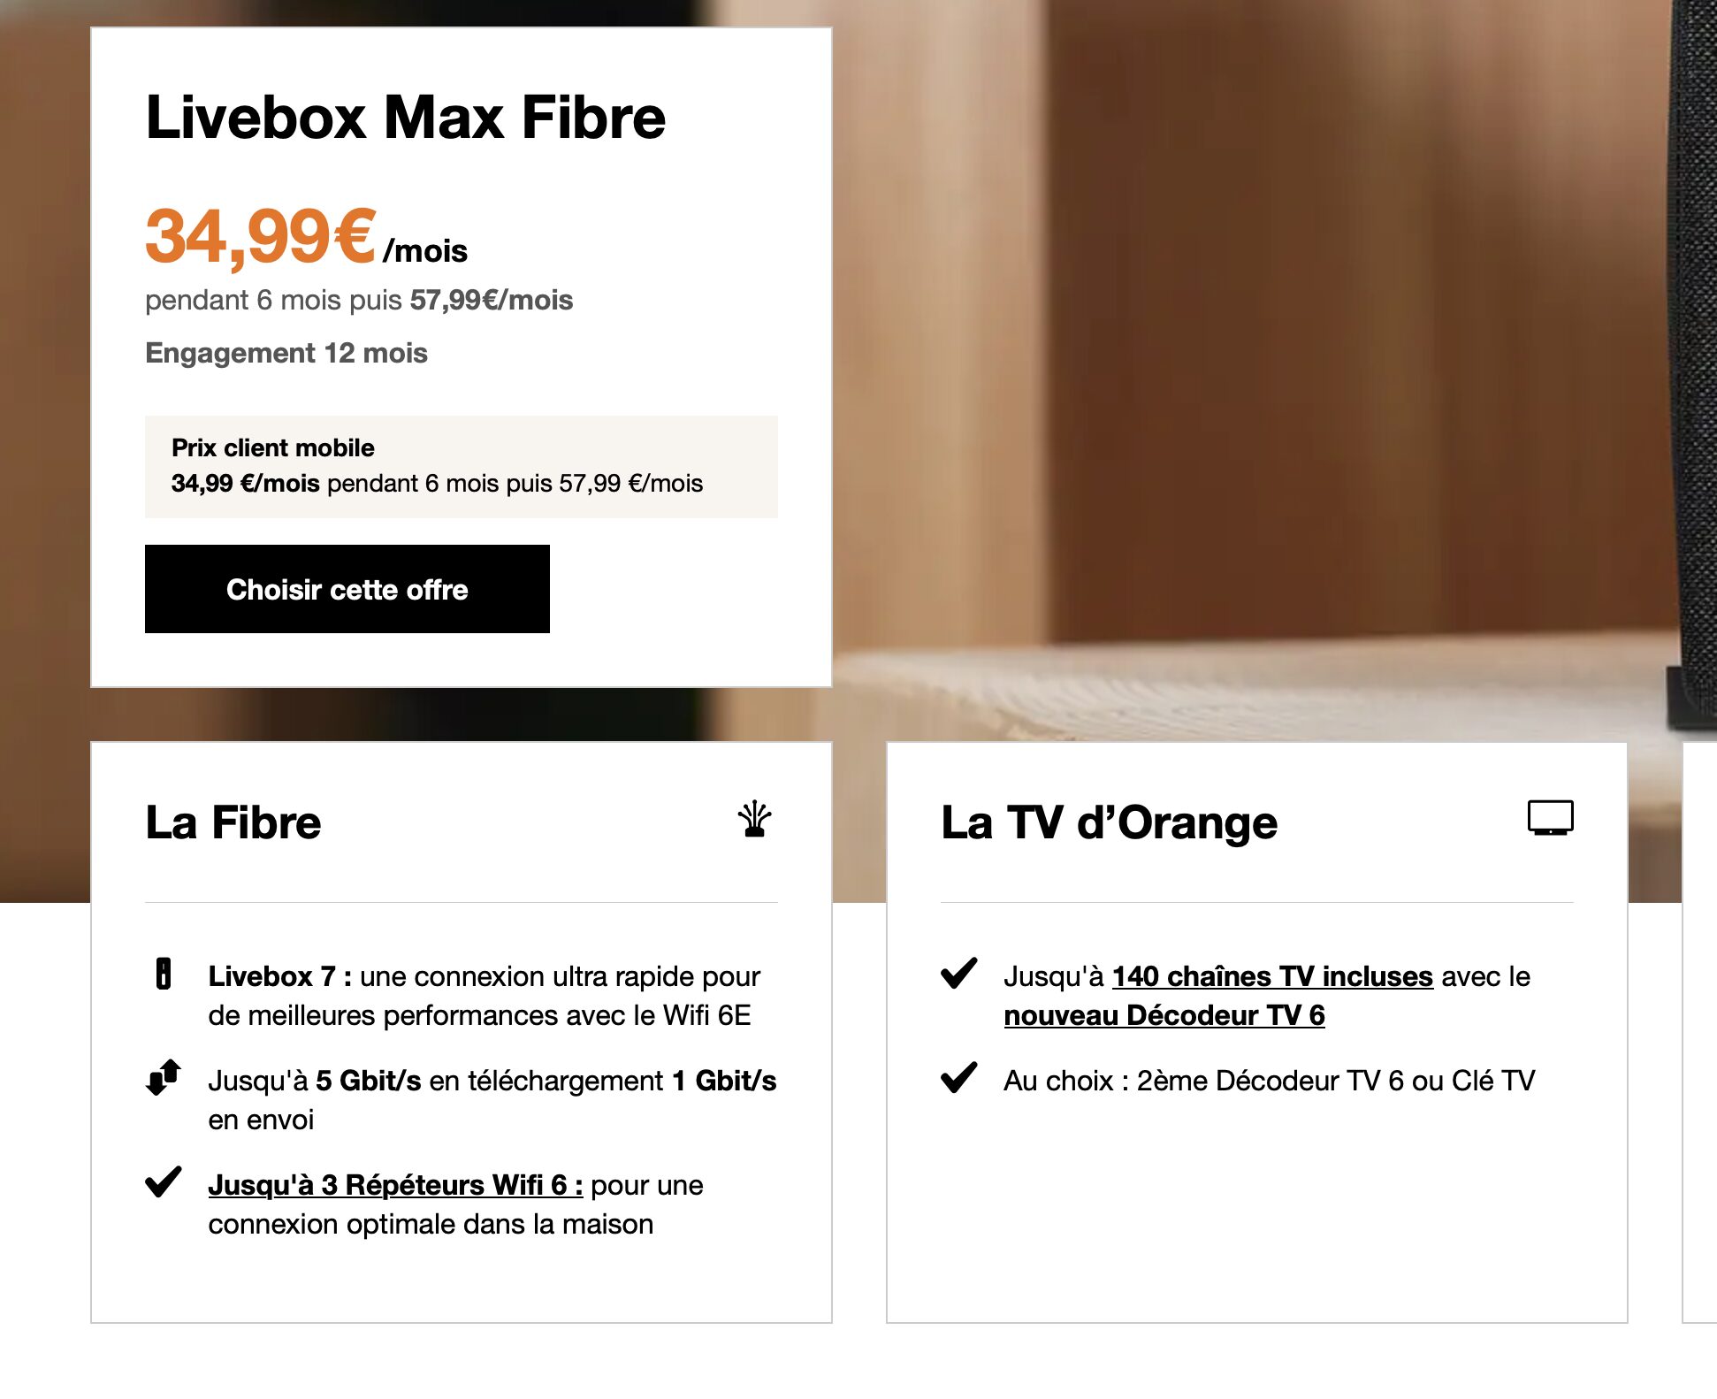Click the Livebox 7 device icon
The height and width of the screenshot is (1399, 1717).
coord(164,974)
